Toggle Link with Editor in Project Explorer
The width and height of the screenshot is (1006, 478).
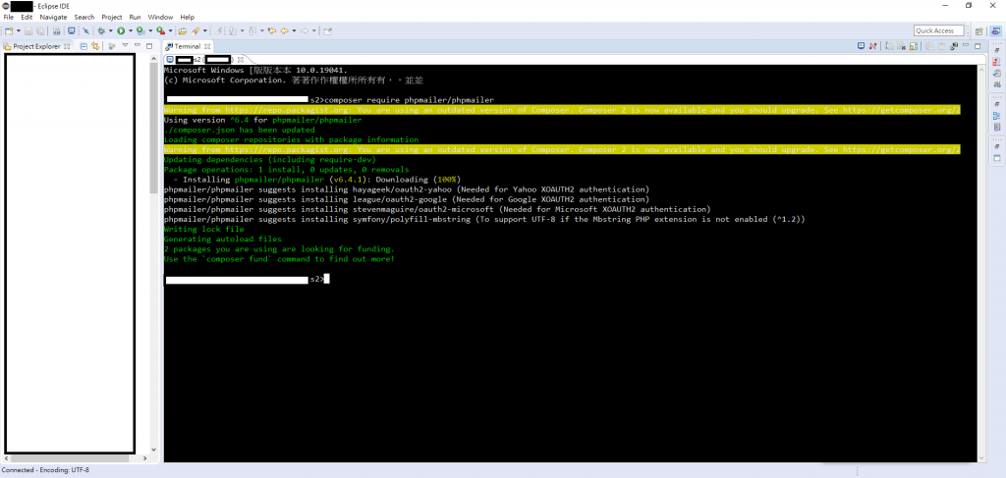coord(95,46)
